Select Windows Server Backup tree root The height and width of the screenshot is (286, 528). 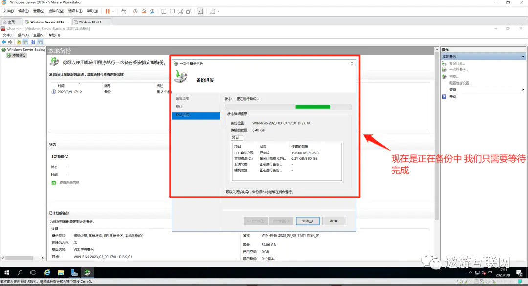[26, 49]
